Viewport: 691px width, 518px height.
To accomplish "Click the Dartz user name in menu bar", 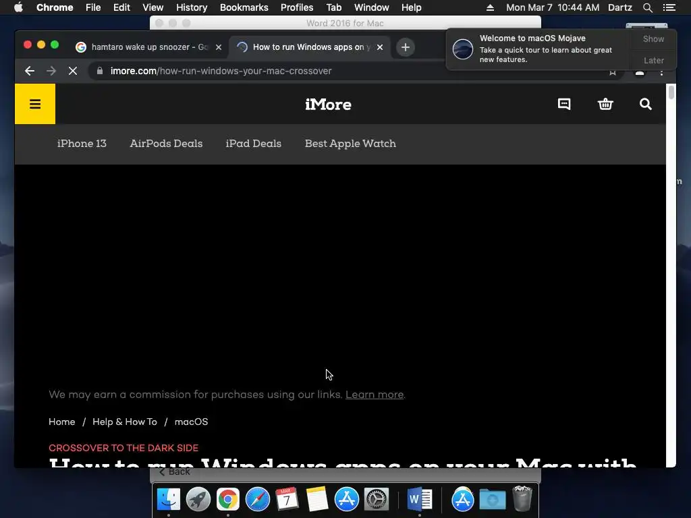I will point(619,7).
